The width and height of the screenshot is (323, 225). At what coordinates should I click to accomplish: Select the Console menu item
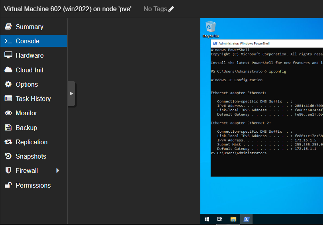34,41
